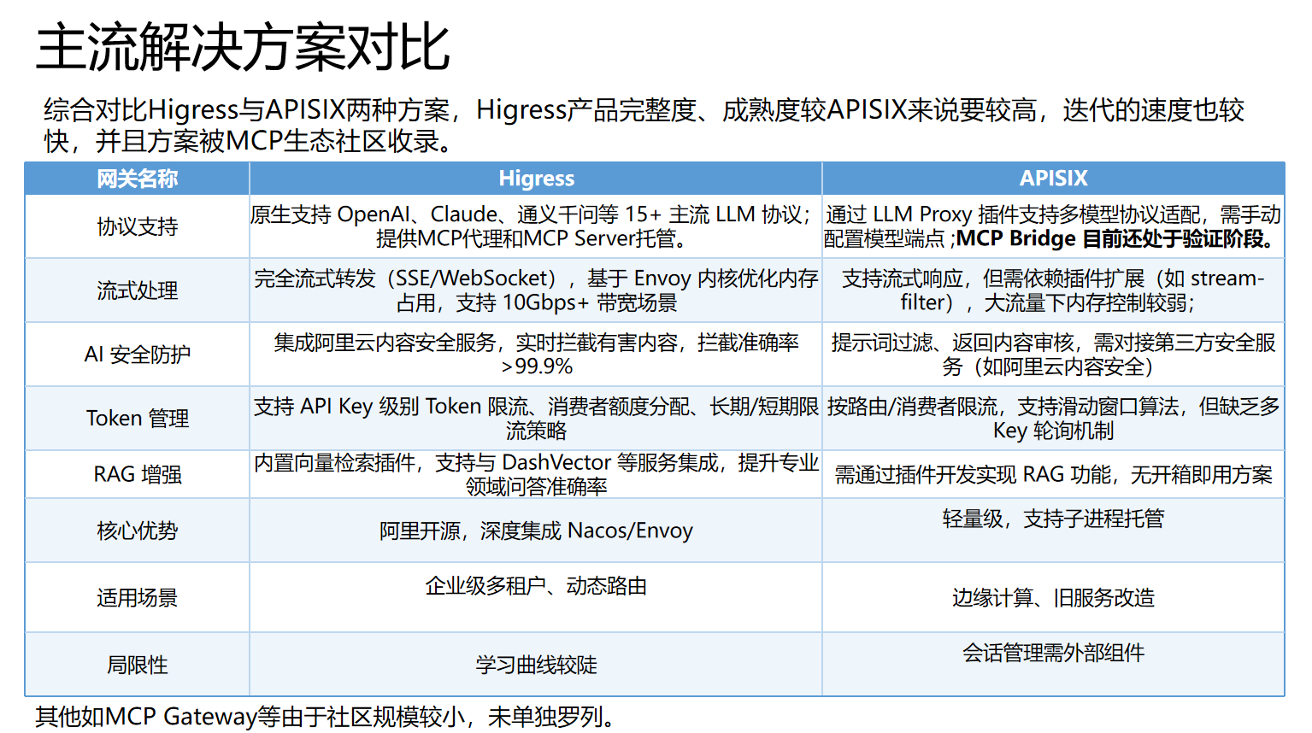The height and width of the screenshot is (733, 1312).
Task: Click the Higress column header
Action: (536, 179)
